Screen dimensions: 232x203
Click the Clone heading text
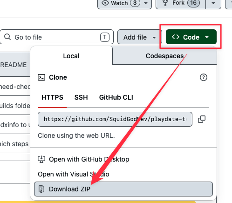pos(58,77)
